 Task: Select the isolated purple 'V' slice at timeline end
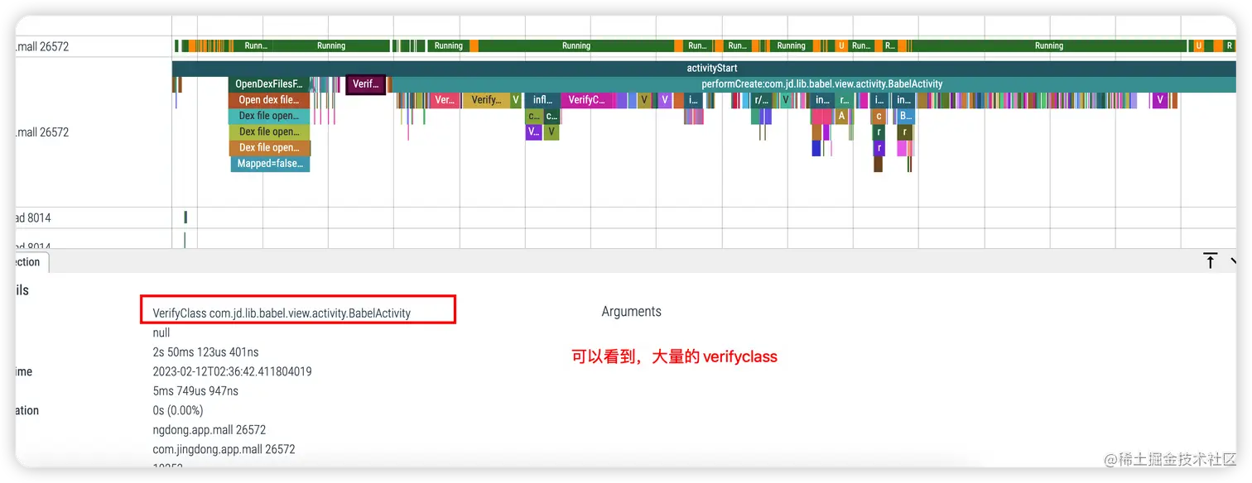click(1160, 100)
